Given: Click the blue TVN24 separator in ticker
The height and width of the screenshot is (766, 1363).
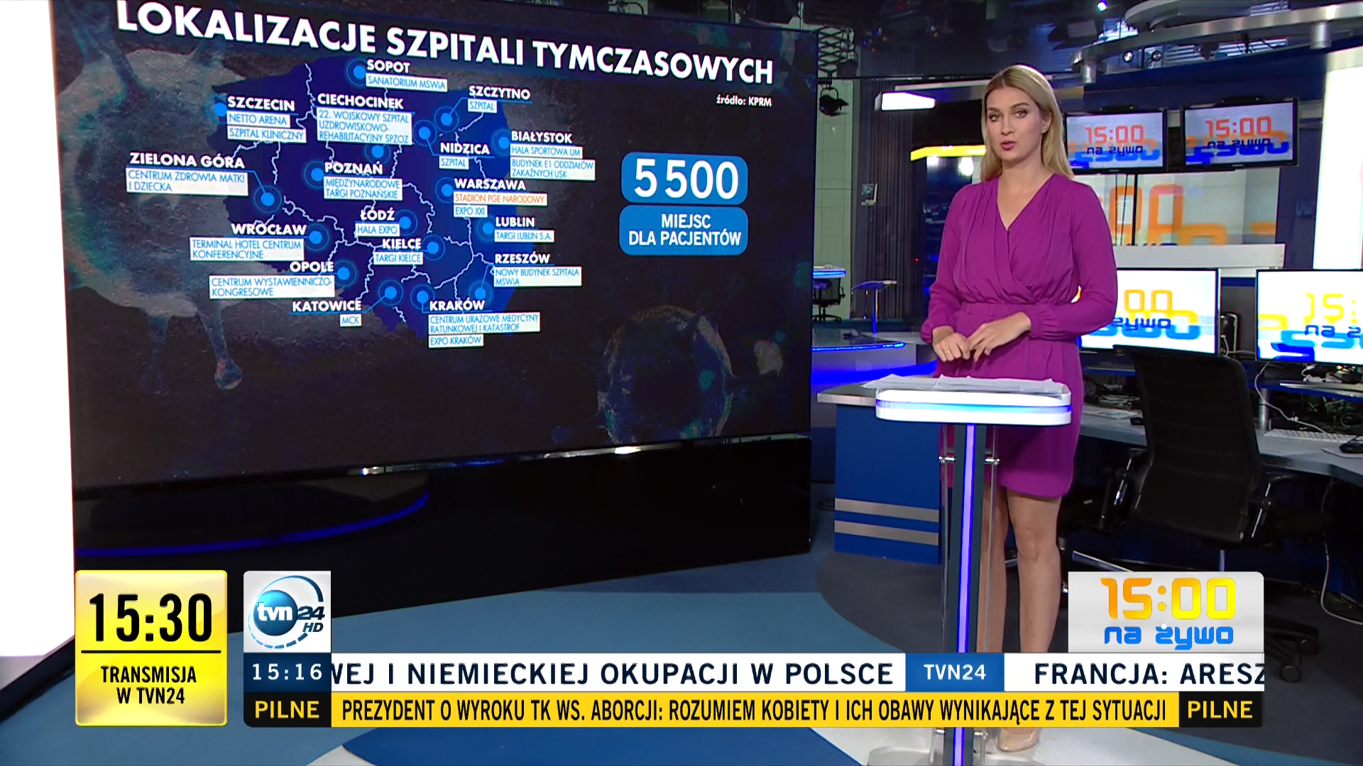Looking at the screenshot, I should click(954, 672).
